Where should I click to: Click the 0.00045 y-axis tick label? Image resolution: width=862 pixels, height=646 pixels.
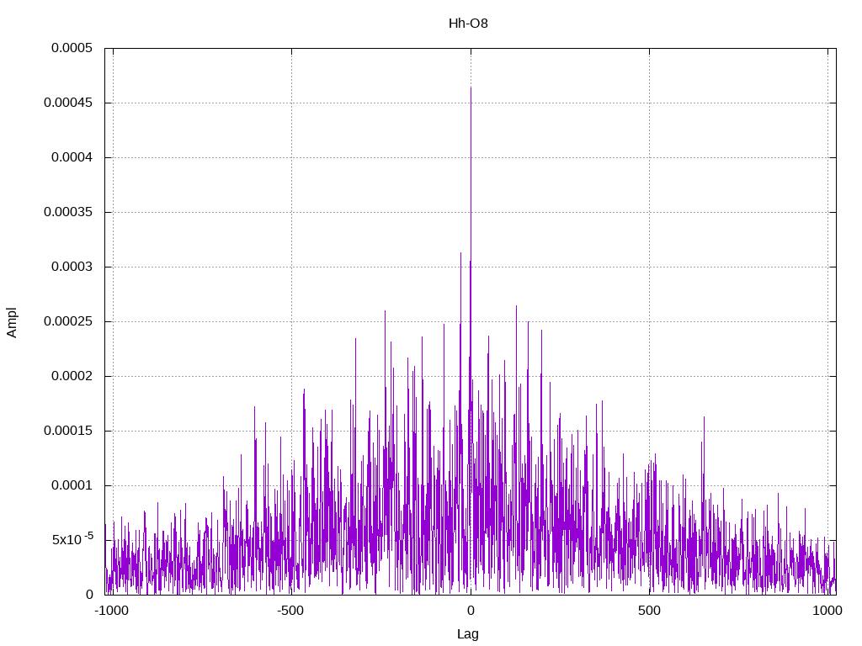pyautogui.click(x=69, y=103)
